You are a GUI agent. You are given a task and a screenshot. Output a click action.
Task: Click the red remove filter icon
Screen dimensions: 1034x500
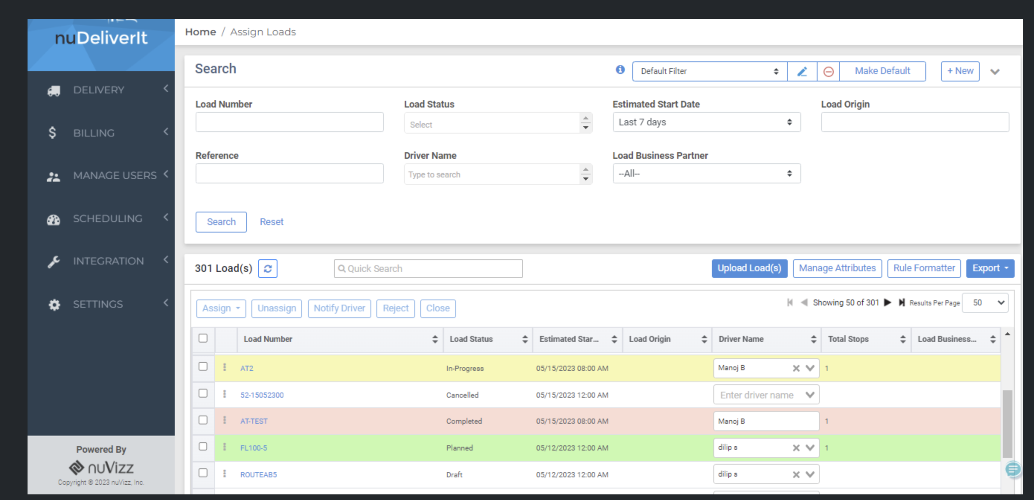[x=828, y=71]
